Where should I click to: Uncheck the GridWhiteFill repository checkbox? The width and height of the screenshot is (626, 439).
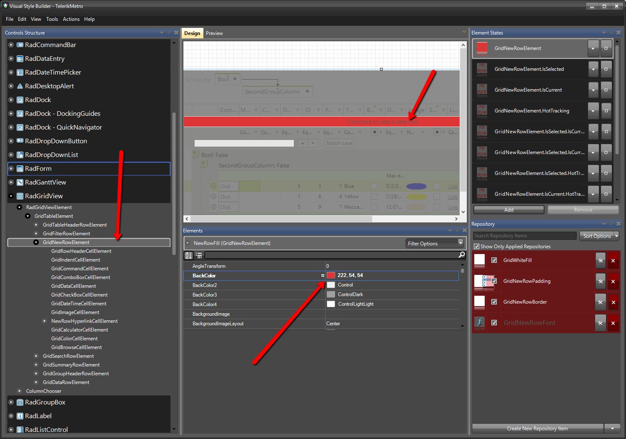(x=494, y=260)
